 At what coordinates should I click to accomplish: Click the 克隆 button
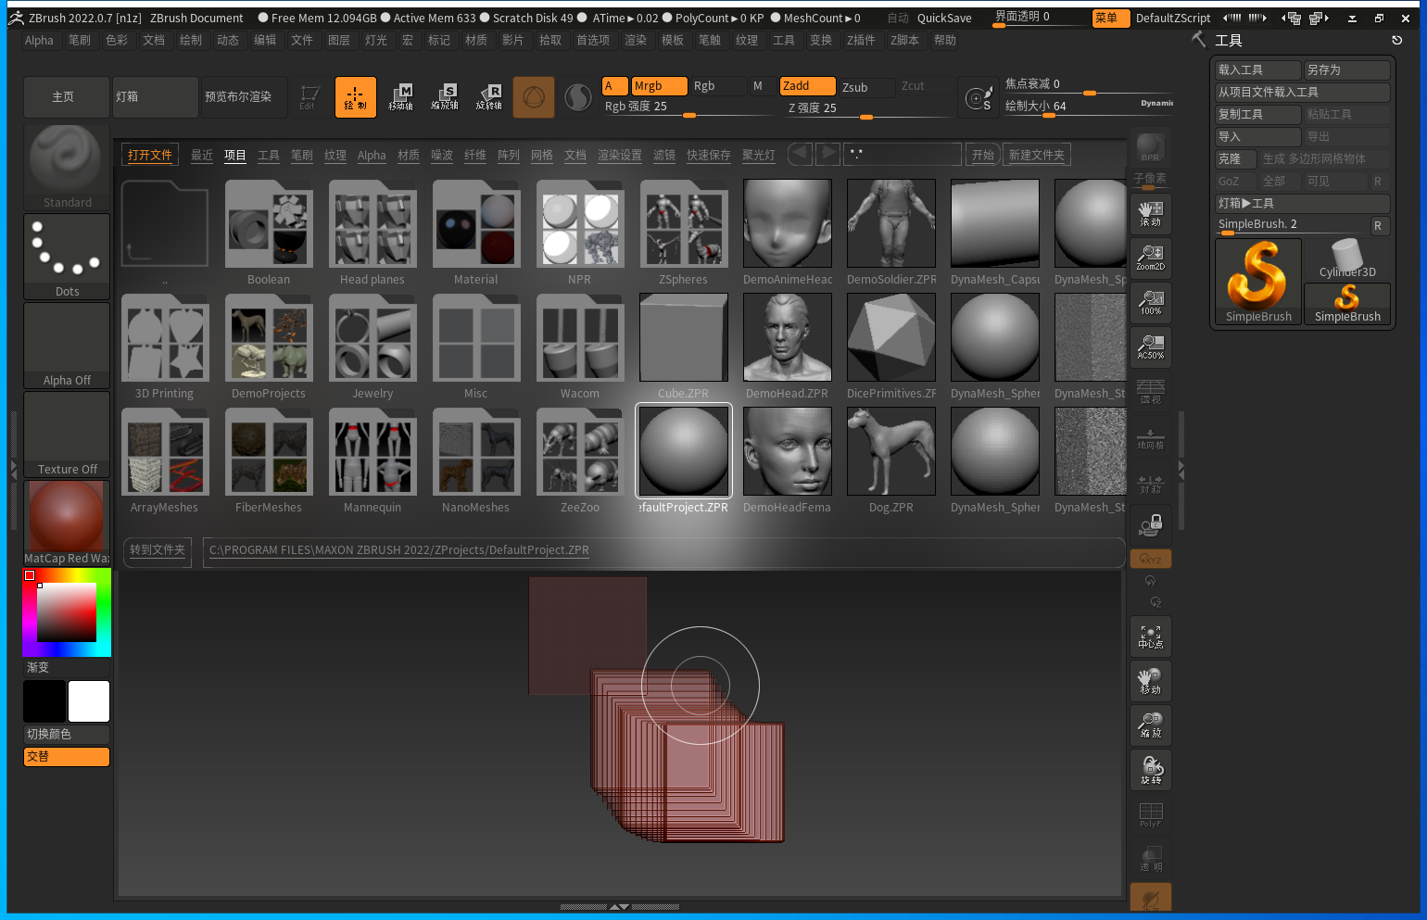[1236, 159]
